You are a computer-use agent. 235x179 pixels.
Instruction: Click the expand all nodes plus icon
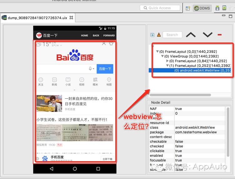(152, 35)
